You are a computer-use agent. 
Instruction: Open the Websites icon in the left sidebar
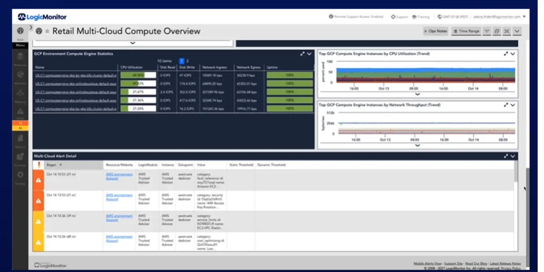20,75
